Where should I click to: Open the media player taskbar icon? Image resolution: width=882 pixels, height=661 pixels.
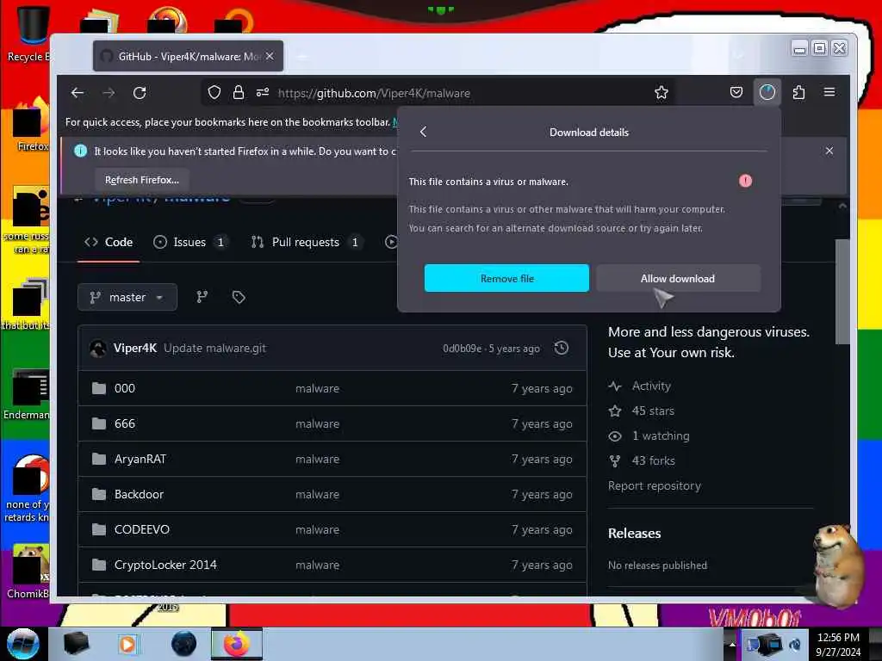[127, 644]
